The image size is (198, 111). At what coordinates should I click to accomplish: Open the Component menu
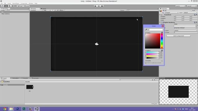coord(24,3)
